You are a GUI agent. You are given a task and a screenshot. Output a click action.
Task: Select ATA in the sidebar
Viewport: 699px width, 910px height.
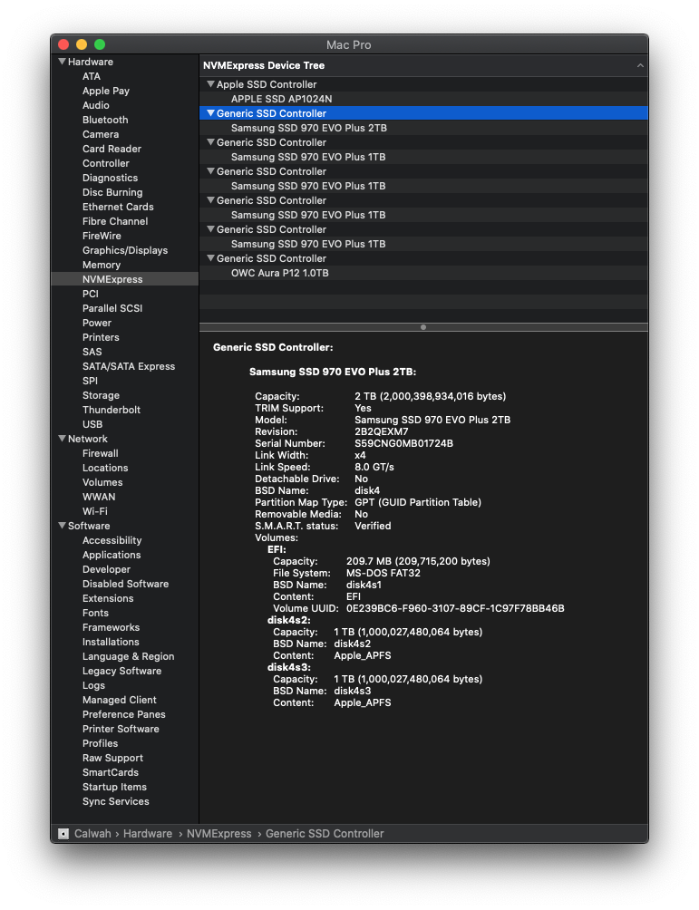92,76
